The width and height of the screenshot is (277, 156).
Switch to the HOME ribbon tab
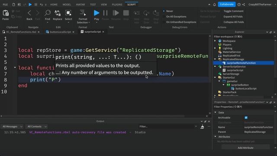pos(54,5)
